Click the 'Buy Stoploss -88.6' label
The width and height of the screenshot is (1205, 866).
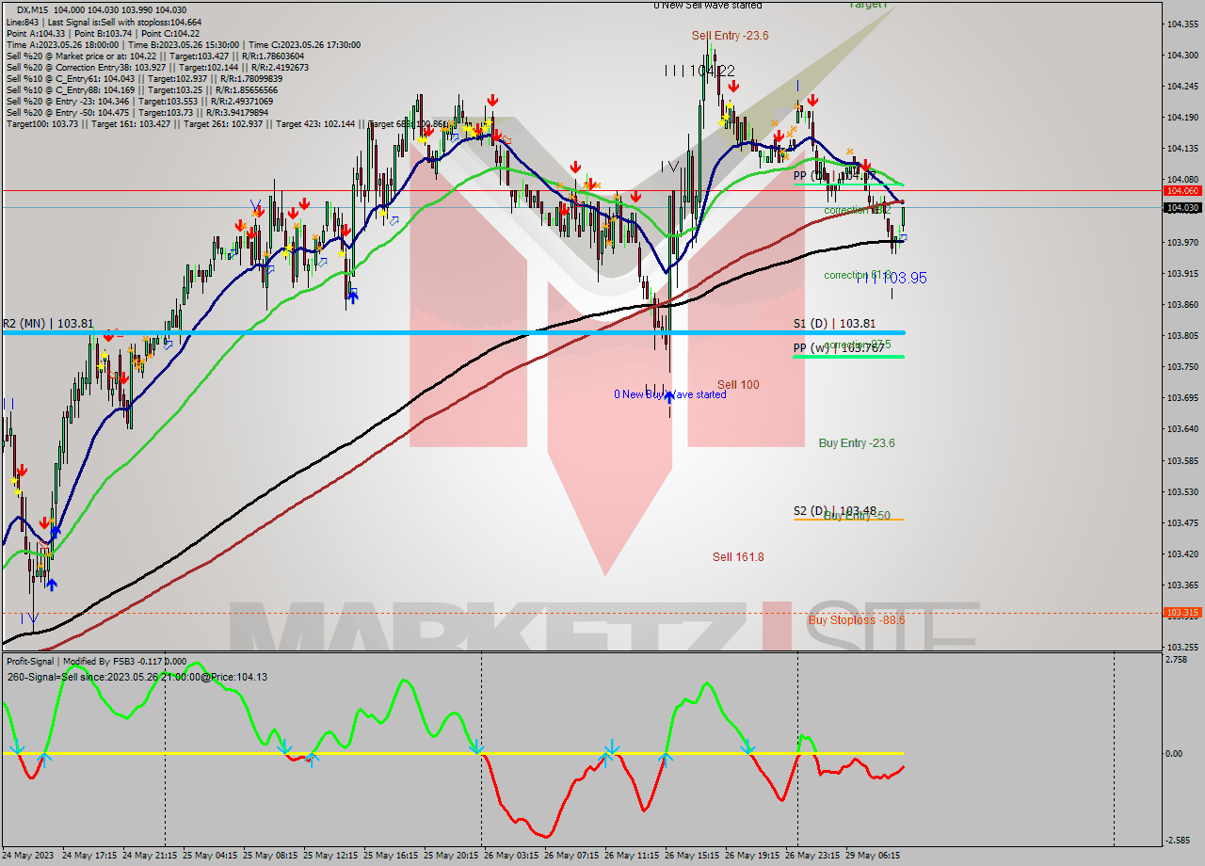click(857, 620)
